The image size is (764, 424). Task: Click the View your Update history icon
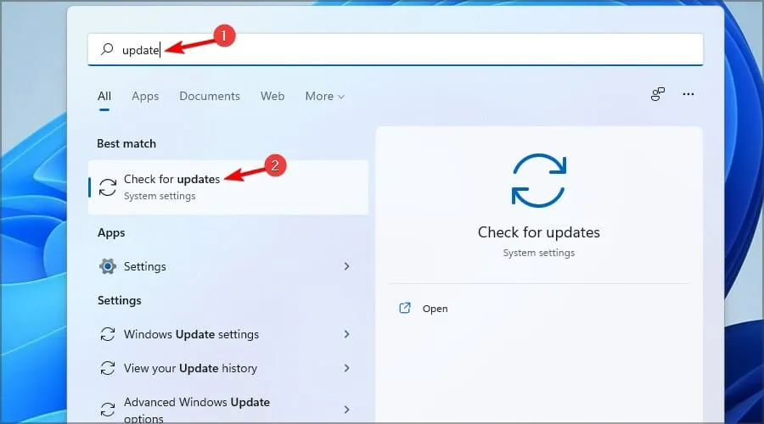(x=108, y=368)
